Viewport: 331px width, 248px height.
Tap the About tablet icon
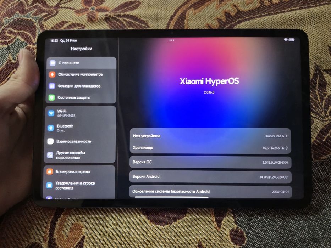53,63
